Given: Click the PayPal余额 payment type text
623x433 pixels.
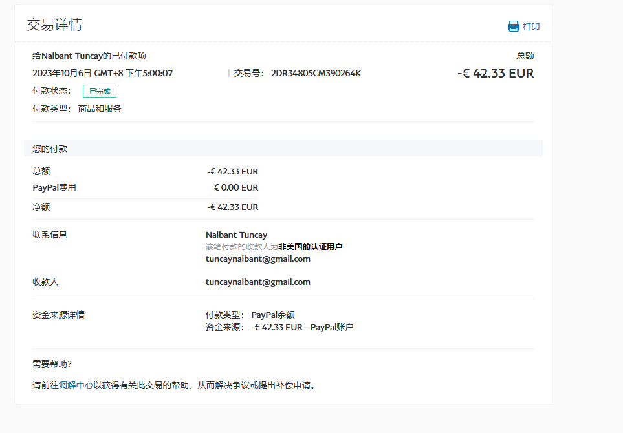Looking at the screenshot, I should pos(273,315).
